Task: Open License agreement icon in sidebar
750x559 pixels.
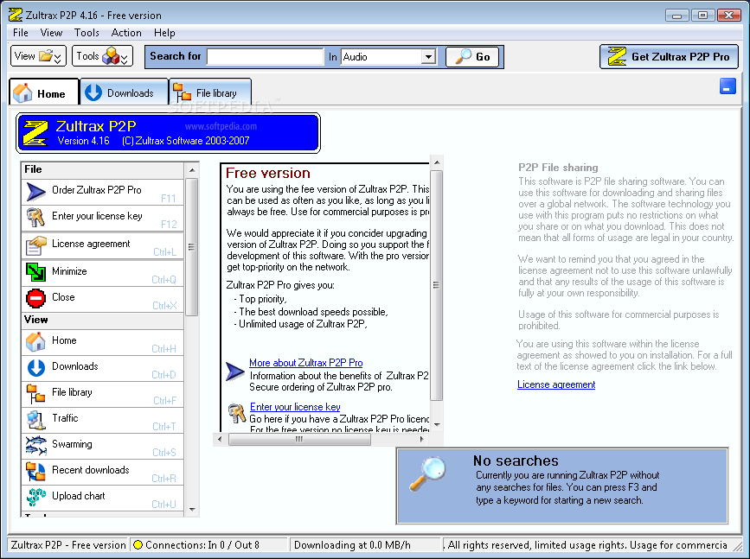Action: coord(35,245)
